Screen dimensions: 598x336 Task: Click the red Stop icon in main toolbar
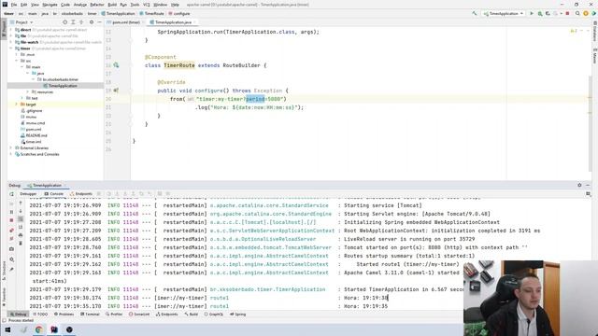pos(567,13)
